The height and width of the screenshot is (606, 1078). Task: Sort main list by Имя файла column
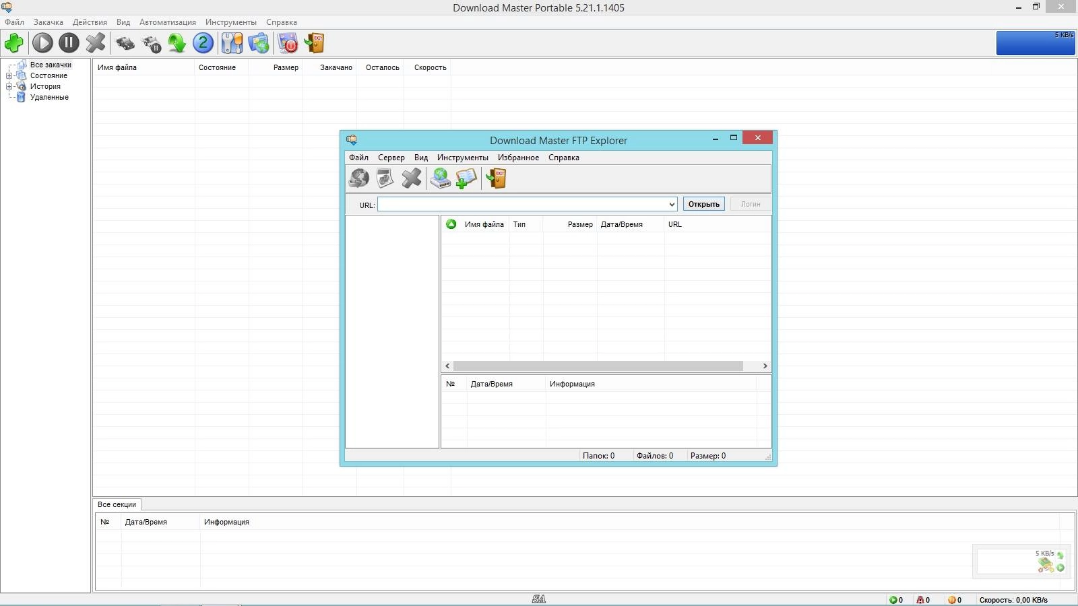(x=144, y=67)
